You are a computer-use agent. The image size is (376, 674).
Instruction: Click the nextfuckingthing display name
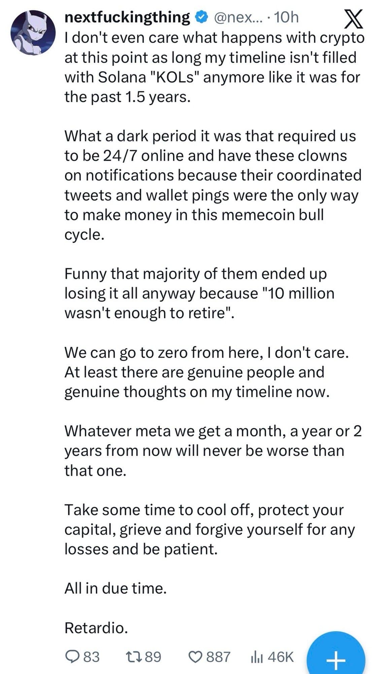[x=127, y=17]
